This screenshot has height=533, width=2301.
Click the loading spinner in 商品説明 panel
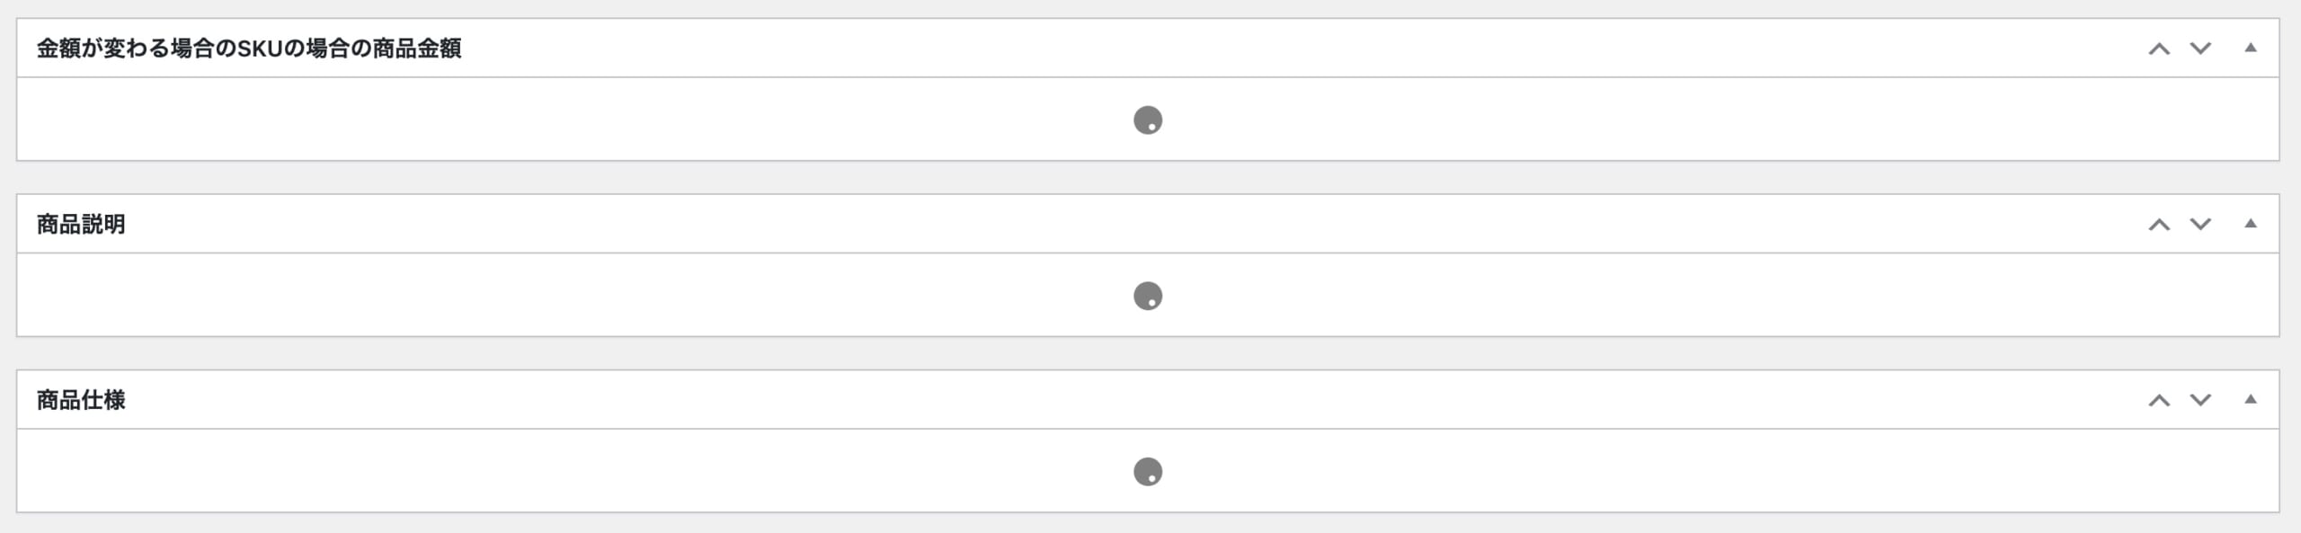1148,296
